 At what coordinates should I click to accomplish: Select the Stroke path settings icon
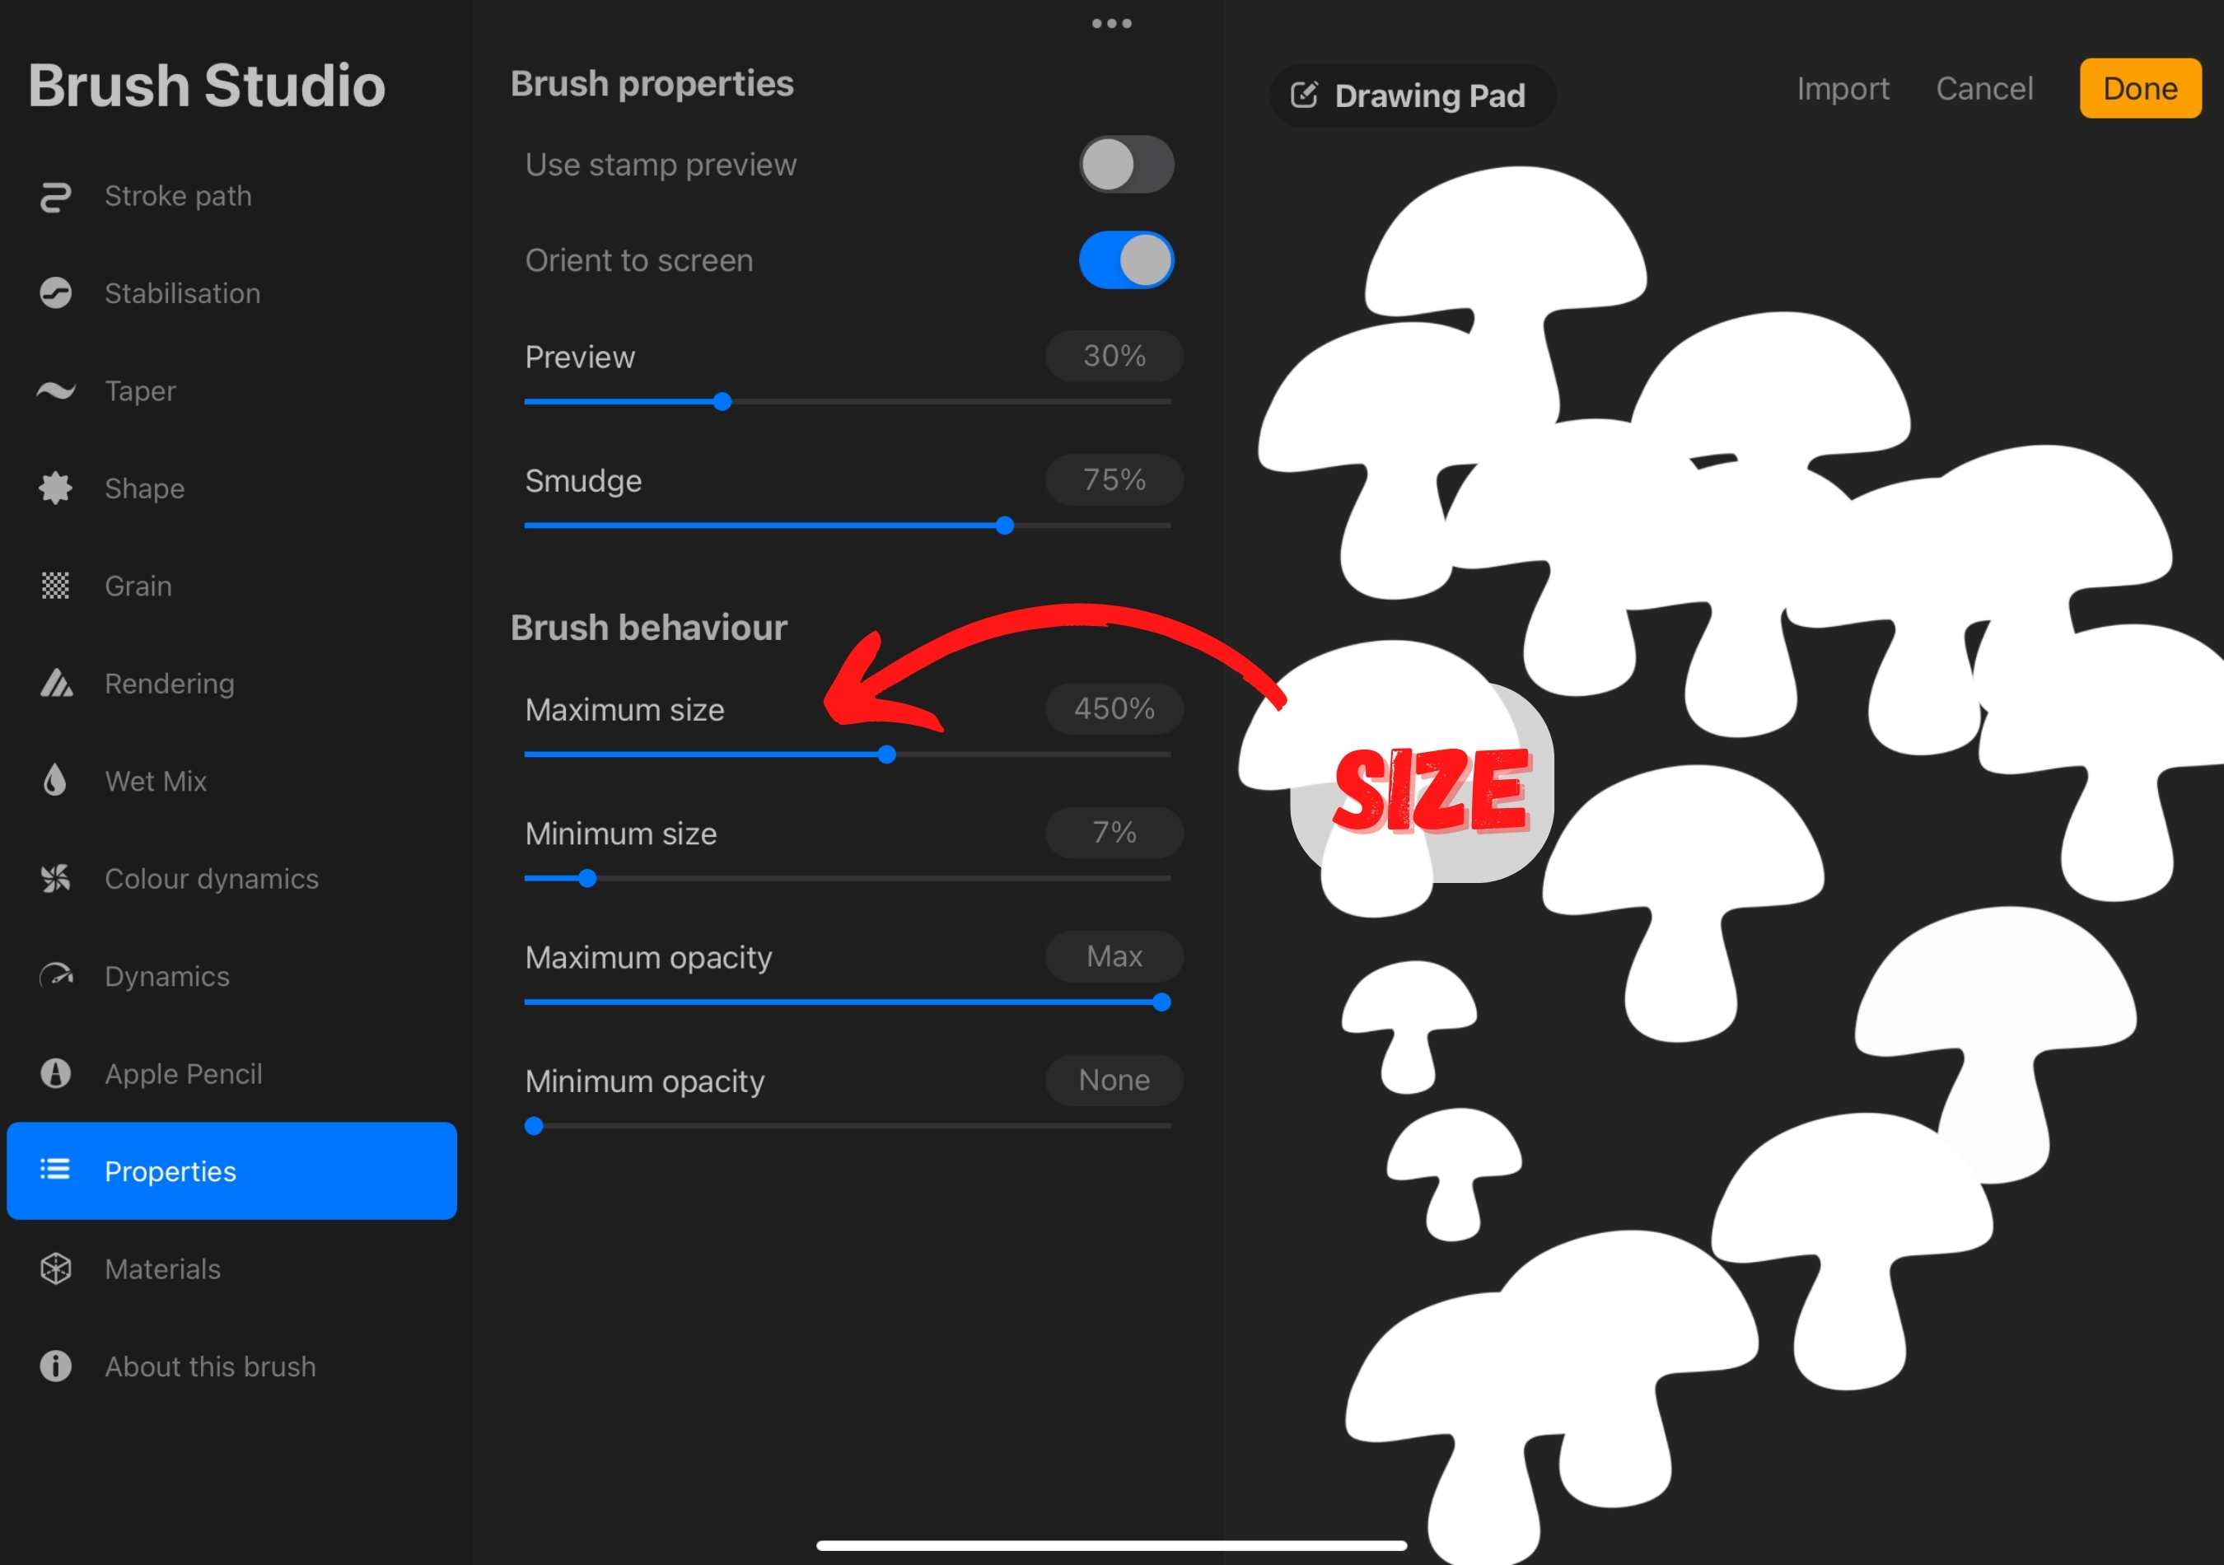point(55,196)
